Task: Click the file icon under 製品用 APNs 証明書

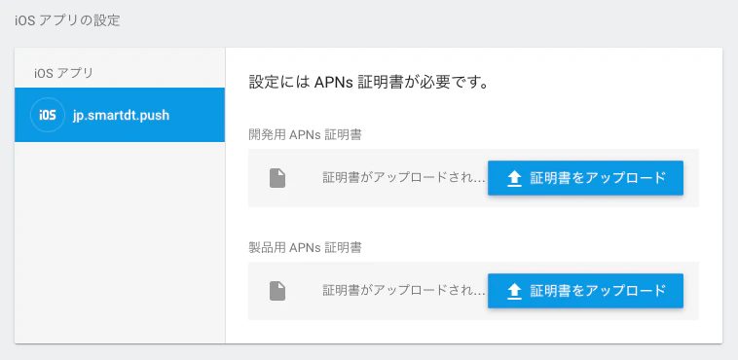Action: [x=277, y=291]
